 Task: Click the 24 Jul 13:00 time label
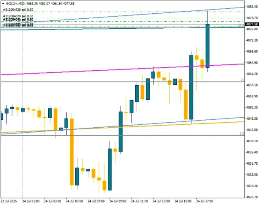click(x=161, y=201)
